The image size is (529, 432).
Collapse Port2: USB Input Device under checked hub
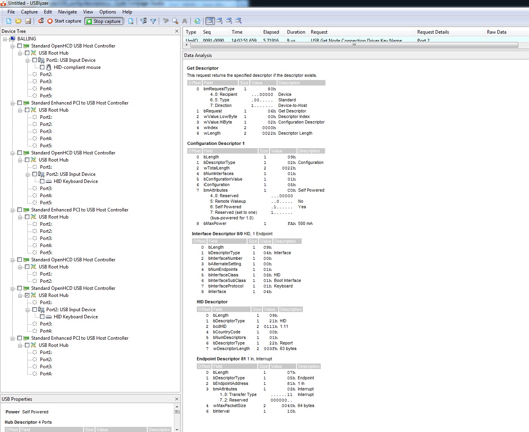click(28, 310)
